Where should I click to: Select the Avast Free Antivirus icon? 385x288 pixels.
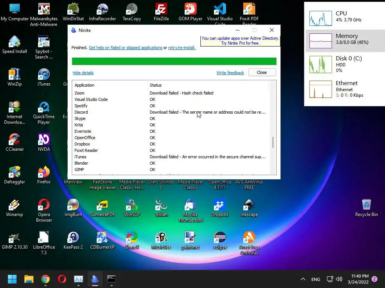point(249,243)
